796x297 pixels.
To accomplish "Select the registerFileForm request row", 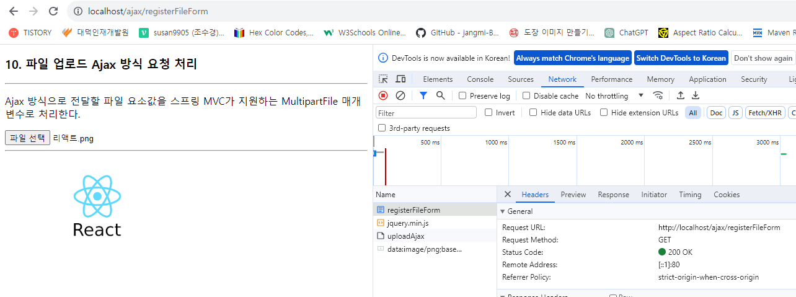I will pyautogui.click(x=435, y=210).
